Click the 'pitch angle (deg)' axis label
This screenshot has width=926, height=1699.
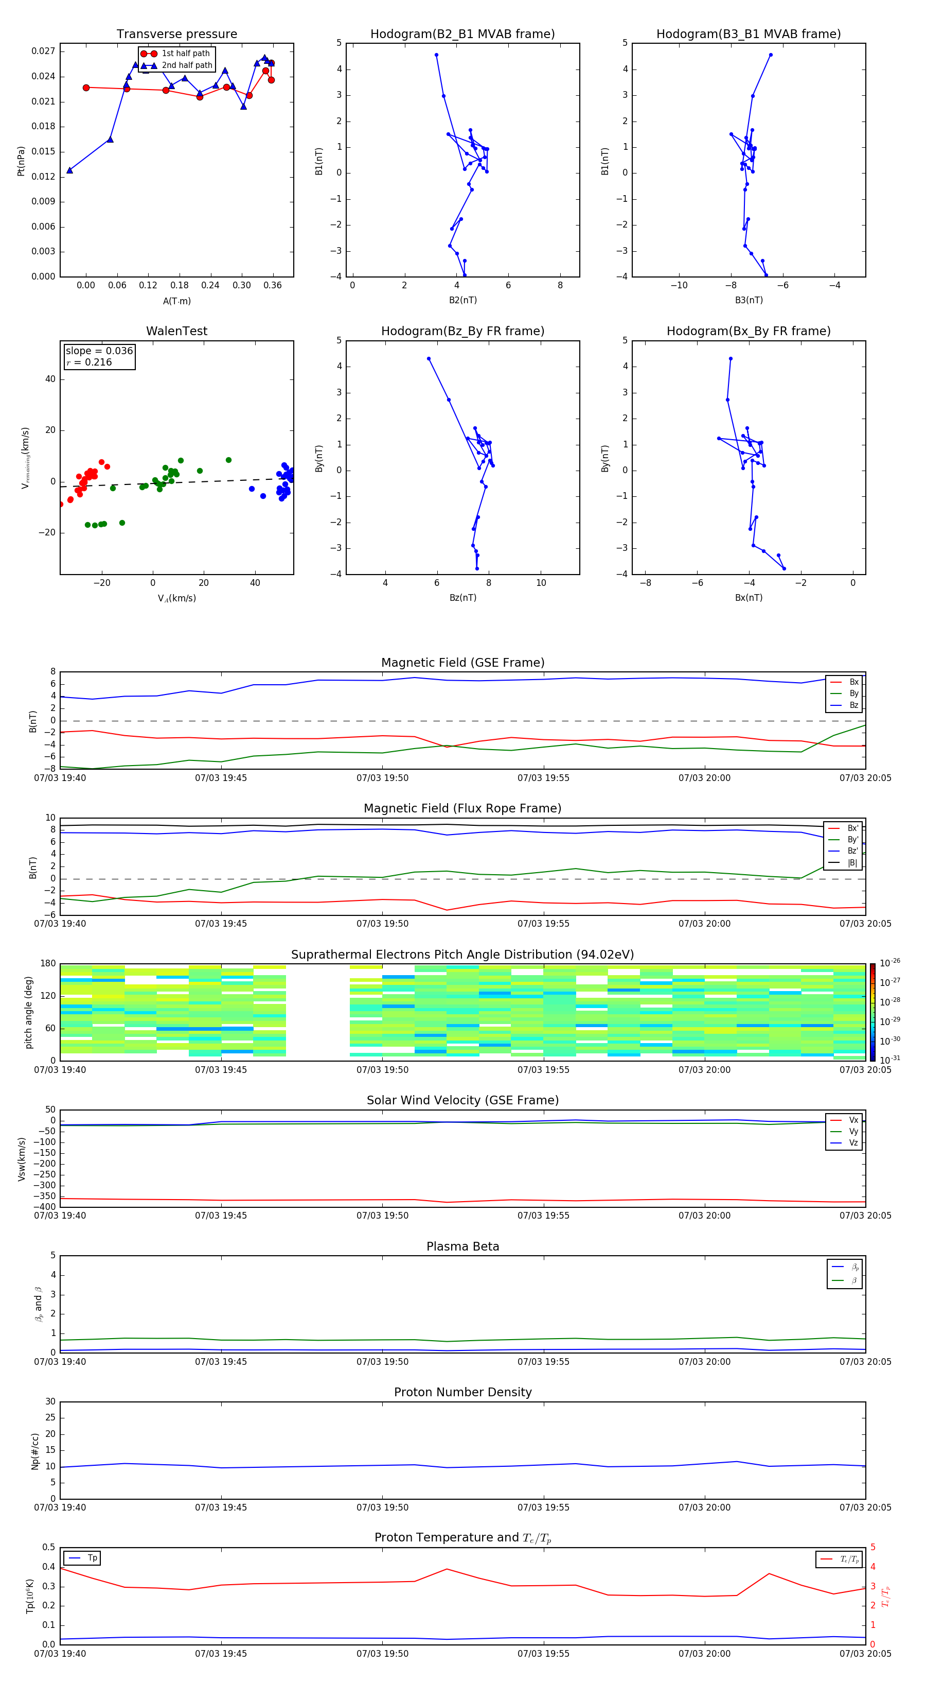(x=28, y=1012)
